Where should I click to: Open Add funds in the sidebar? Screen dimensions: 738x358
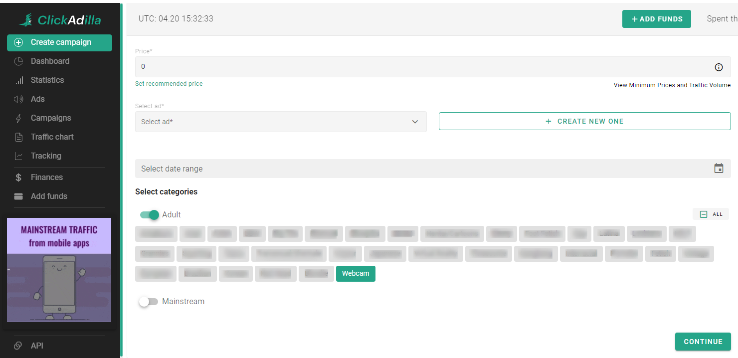49,196
